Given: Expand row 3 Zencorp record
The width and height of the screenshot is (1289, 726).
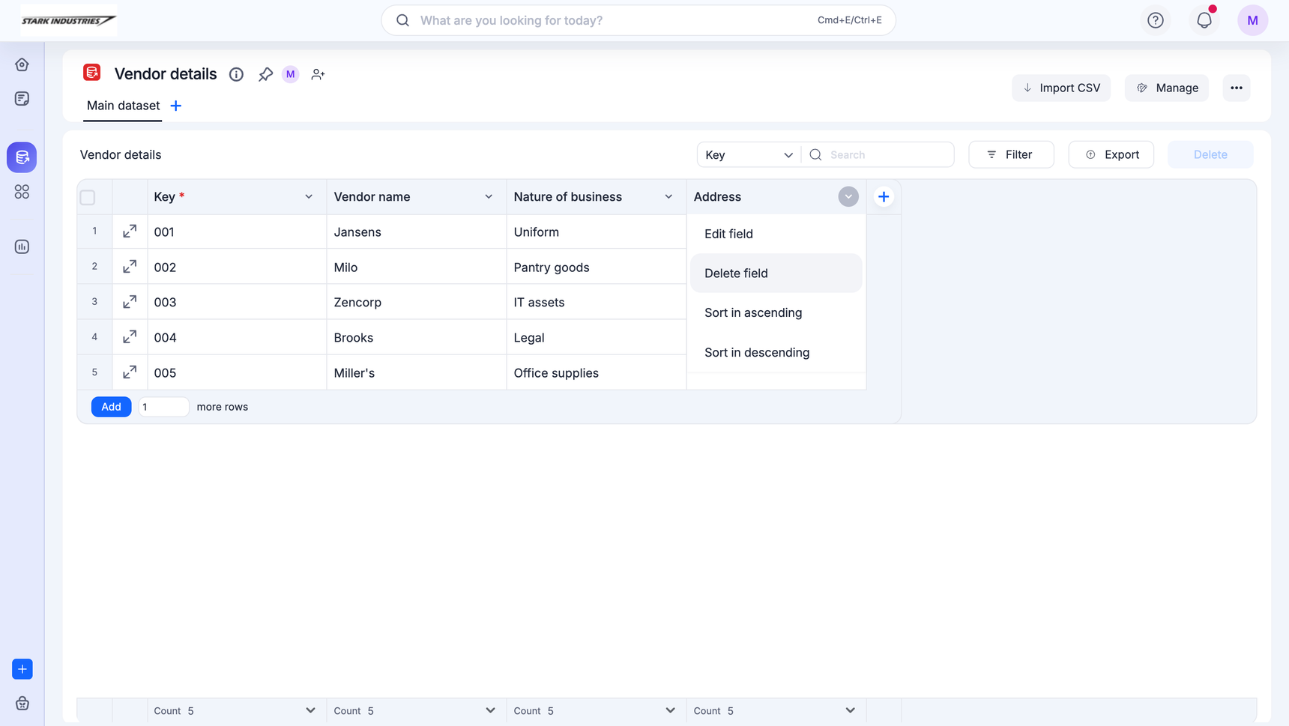Looking at the screenshot, I should click(x=130, y=302).
